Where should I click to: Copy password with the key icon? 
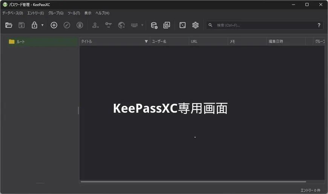108,25
